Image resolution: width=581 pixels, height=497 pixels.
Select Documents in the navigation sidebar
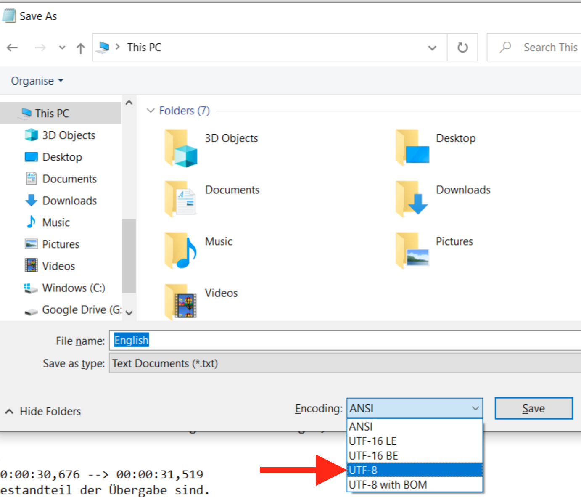(69, 179)
